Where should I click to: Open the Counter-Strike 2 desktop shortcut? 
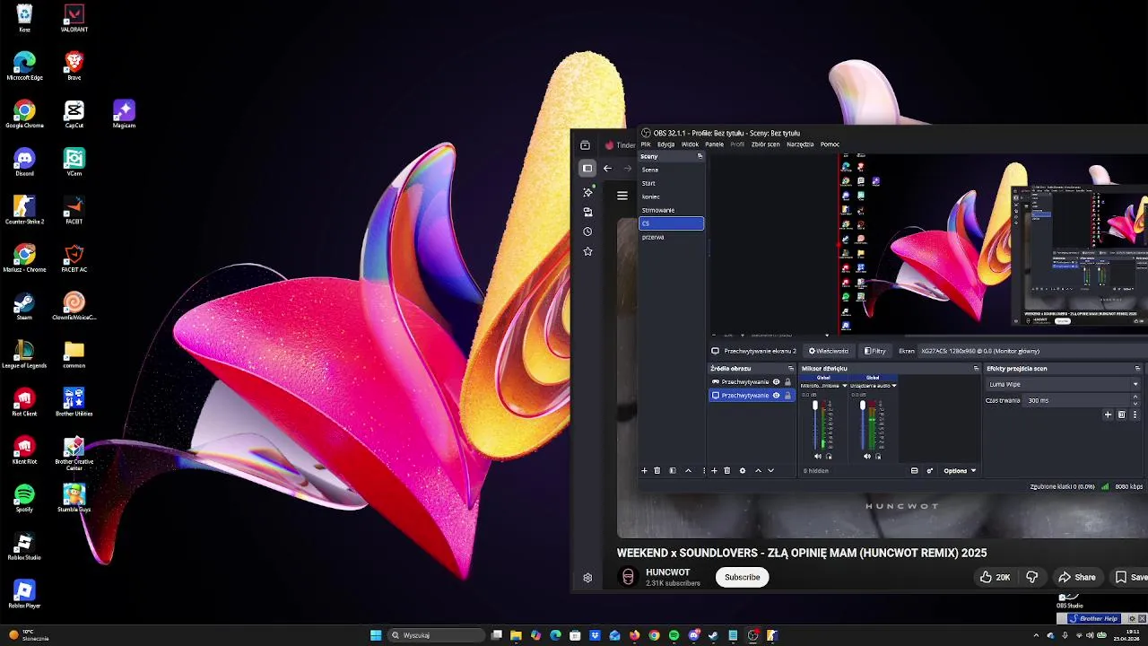pos(24,210)
